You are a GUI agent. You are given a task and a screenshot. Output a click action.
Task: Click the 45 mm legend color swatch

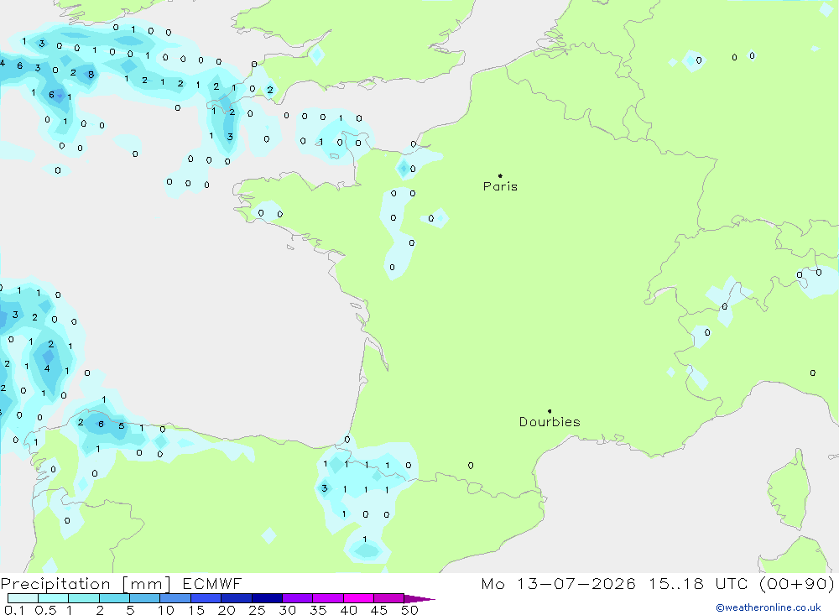pos(388,598)
